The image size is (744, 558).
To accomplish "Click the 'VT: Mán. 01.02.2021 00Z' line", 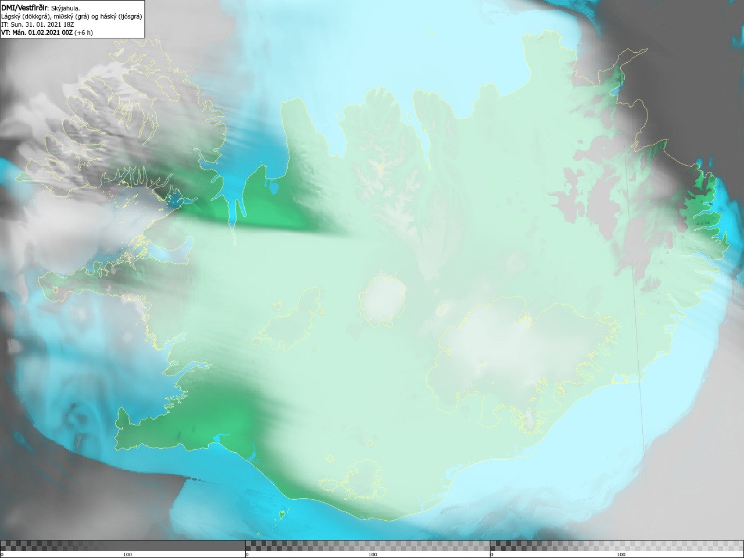I will [37, 33].
